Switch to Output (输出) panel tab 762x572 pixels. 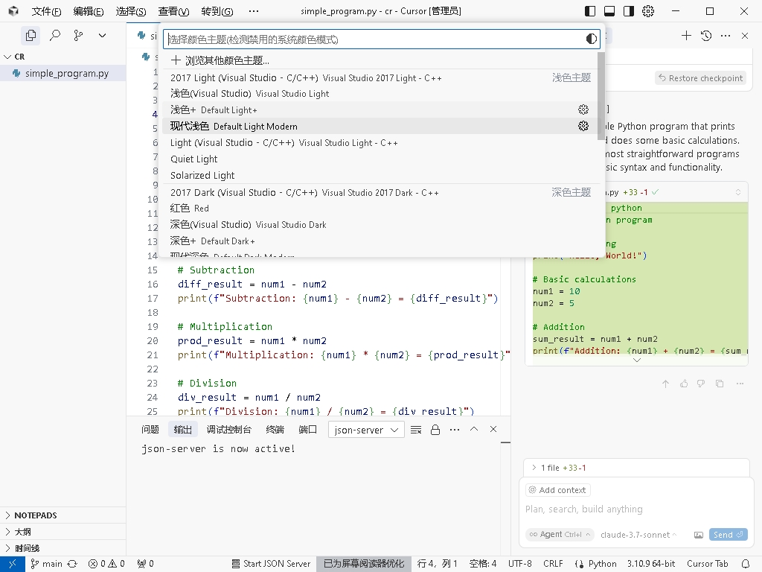tap(183, 430)
